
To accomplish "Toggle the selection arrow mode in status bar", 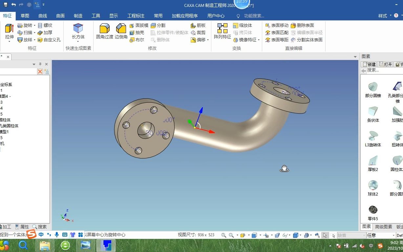I will tap(325, 235).
